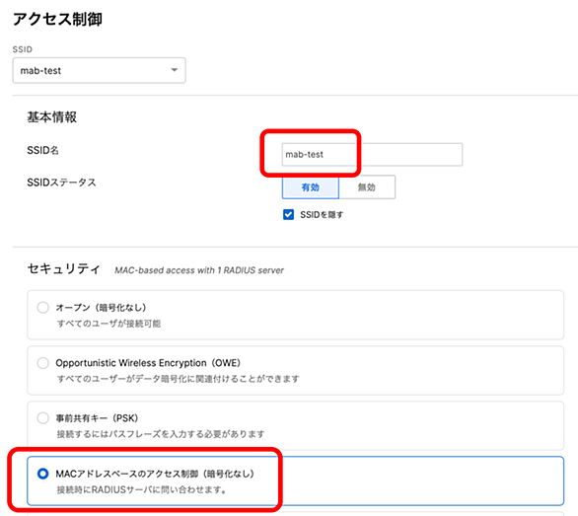Click the セキュリティ section heading
Screen dimensions: 578x516
click(64, 268)
